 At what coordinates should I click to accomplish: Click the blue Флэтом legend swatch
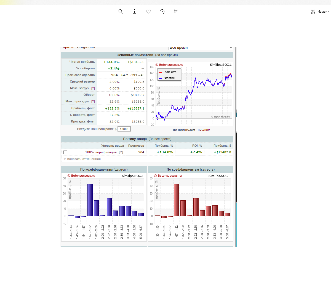pyautogui.click(x=161, y=78)
